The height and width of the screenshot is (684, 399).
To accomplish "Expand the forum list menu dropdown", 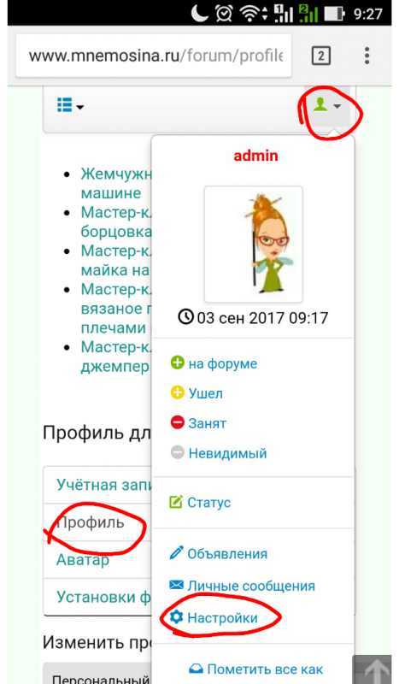I will (70, 105).
